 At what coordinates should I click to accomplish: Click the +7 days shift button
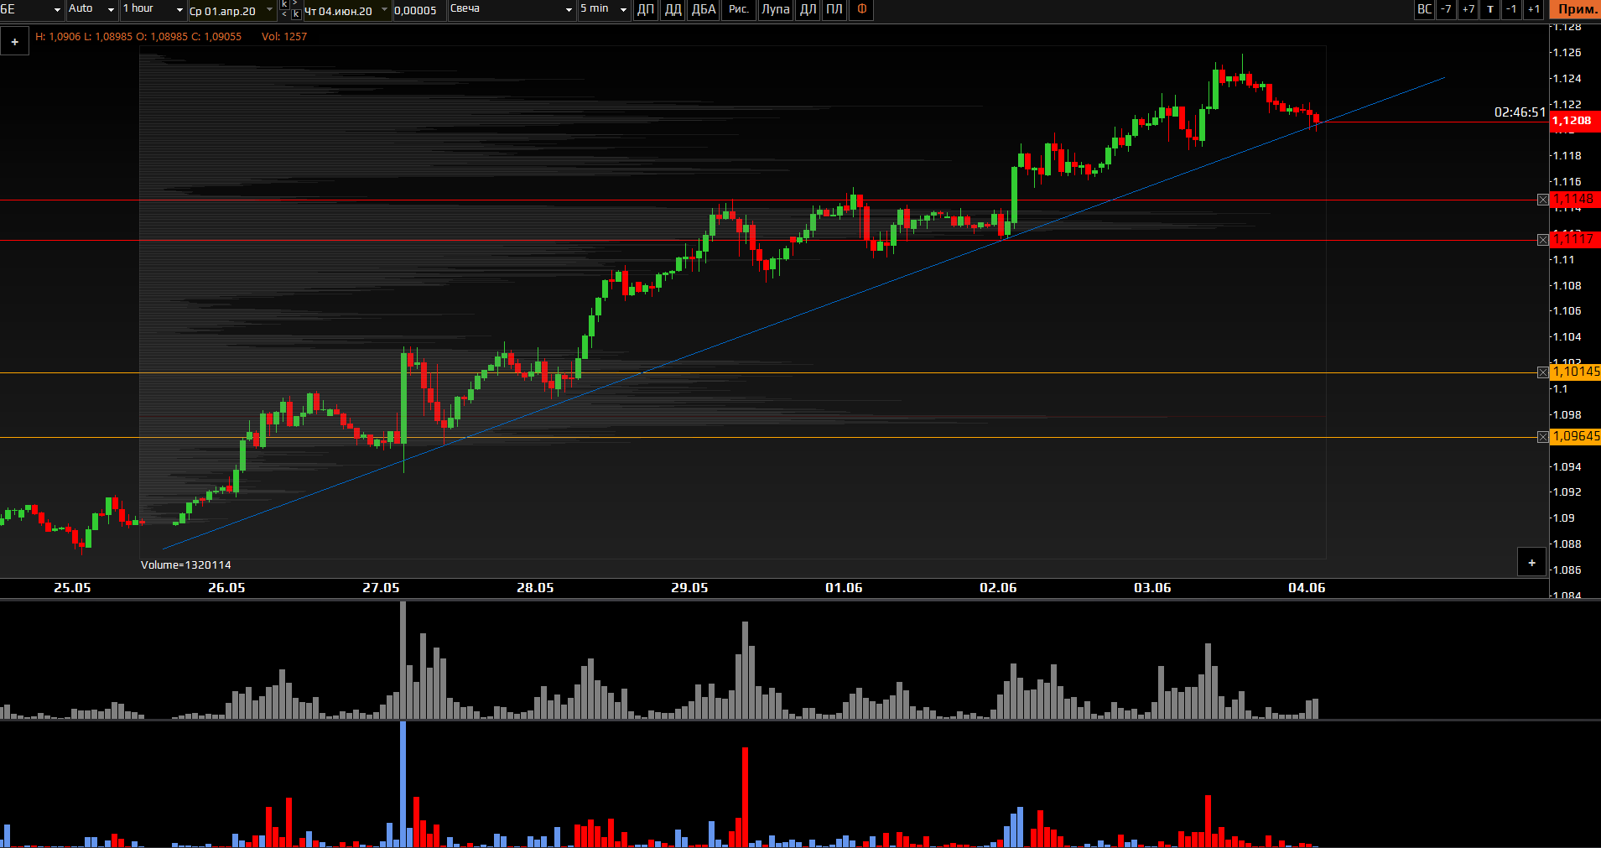click(x=1468, y=9)
